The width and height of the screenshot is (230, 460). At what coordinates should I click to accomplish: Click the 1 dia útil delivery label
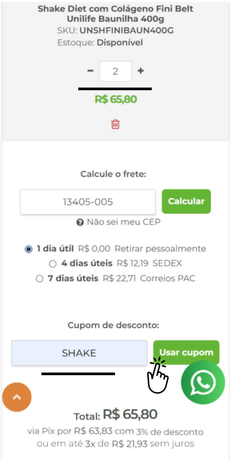click(55, 249)
